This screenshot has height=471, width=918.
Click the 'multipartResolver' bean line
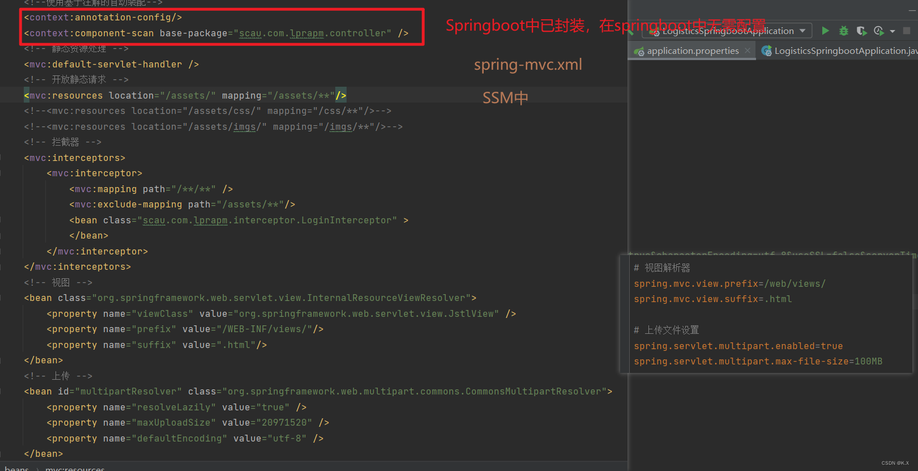[318, 392]
